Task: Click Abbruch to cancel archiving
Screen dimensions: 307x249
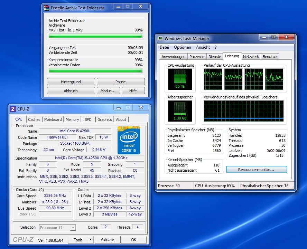Action: coord(71,91)
